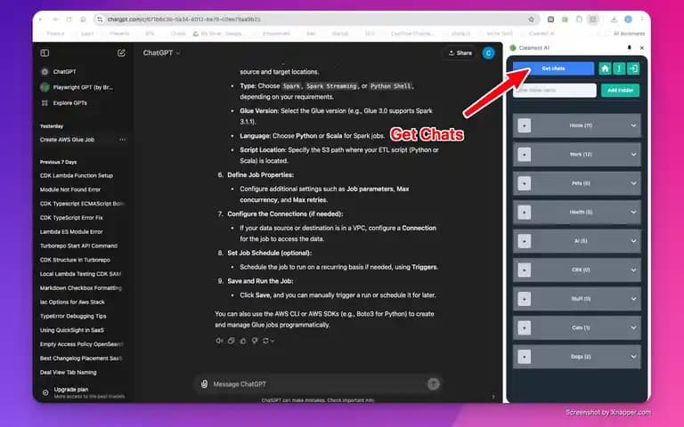This screenshot has width=684, height=427.
Task: Click the square button in Home folder row
Action: pos(525,125)
